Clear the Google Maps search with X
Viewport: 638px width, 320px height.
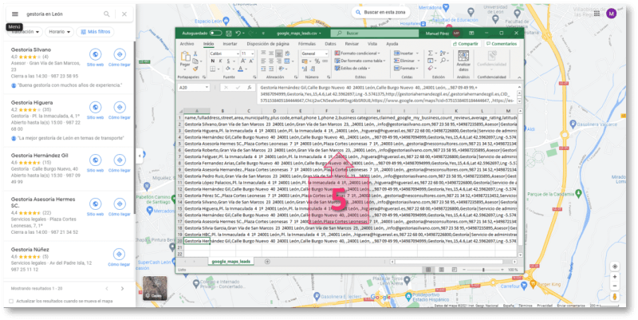point(124,14)
